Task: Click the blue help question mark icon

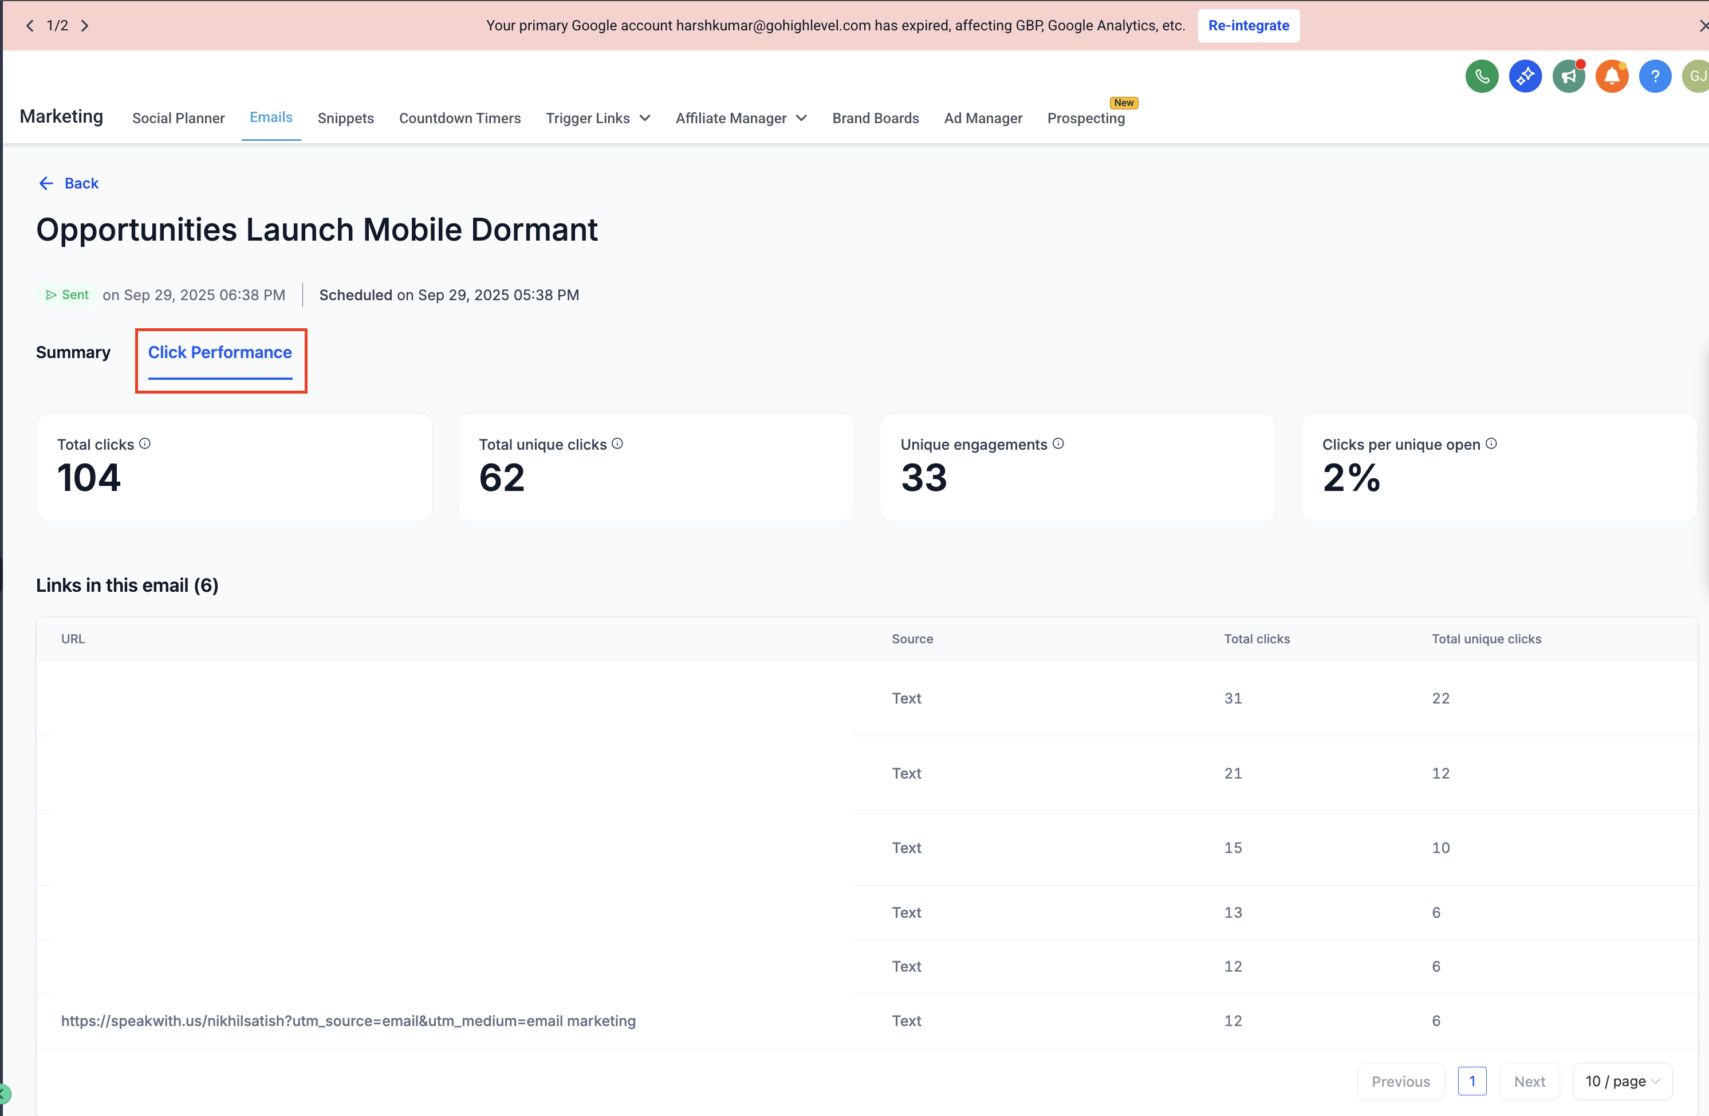Action: click(1655, 76)
